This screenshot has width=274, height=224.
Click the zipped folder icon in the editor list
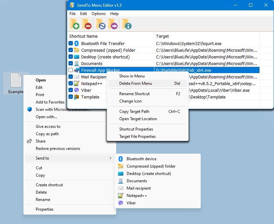(x=77, y=50)
